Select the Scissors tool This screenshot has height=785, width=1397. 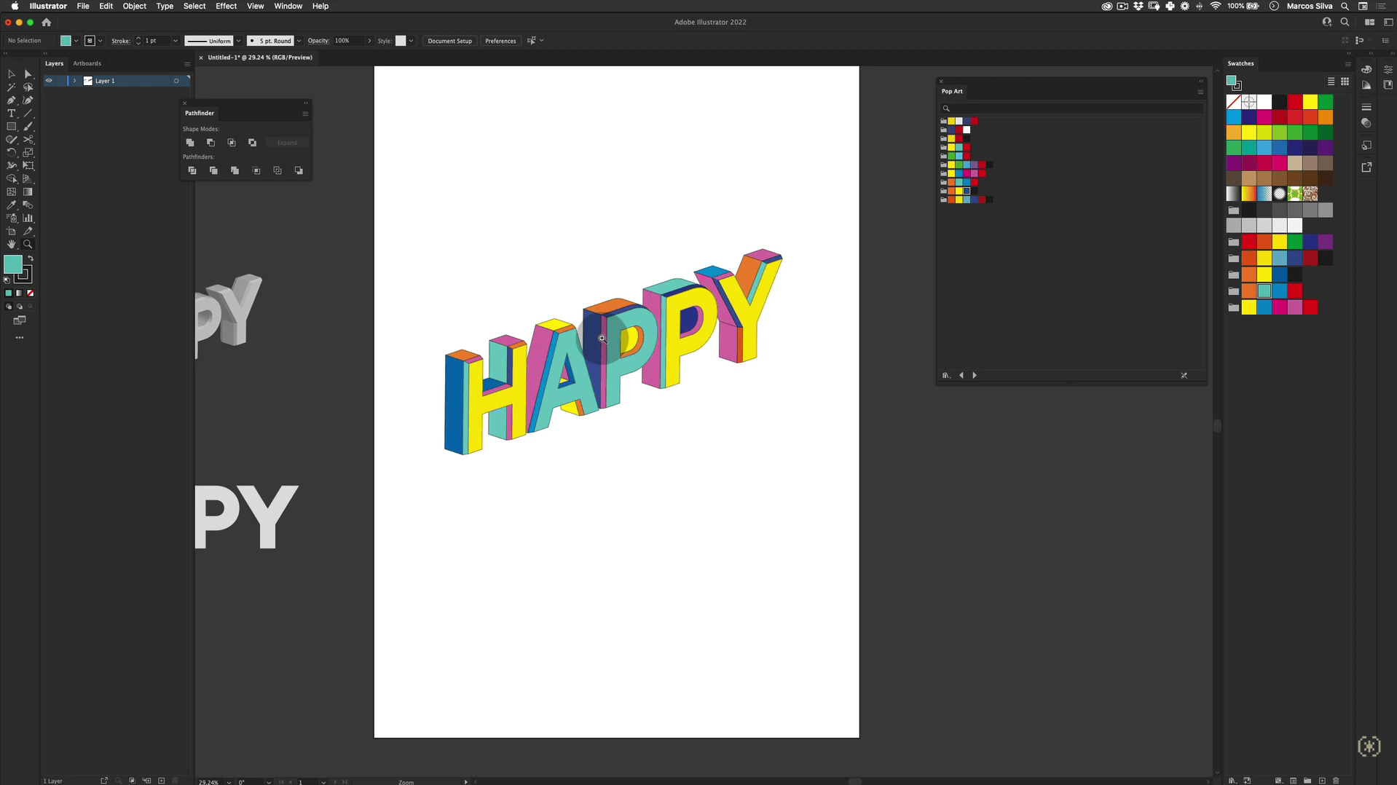click(28, 140)
